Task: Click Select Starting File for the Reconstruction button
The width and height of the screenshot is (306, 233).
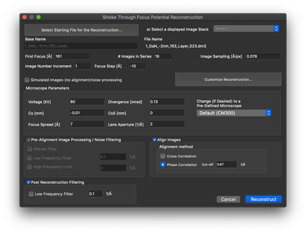Action: [x=81, y=30]
